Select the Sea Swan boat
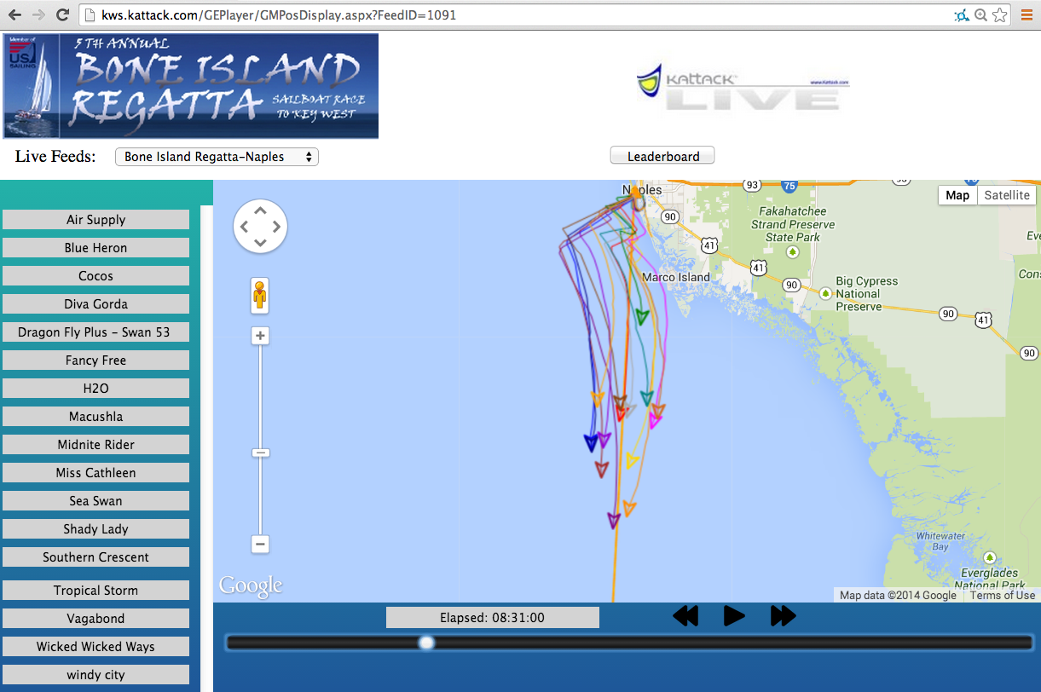This screenshot has height=692, width=1041. click(x=95, y=501)
